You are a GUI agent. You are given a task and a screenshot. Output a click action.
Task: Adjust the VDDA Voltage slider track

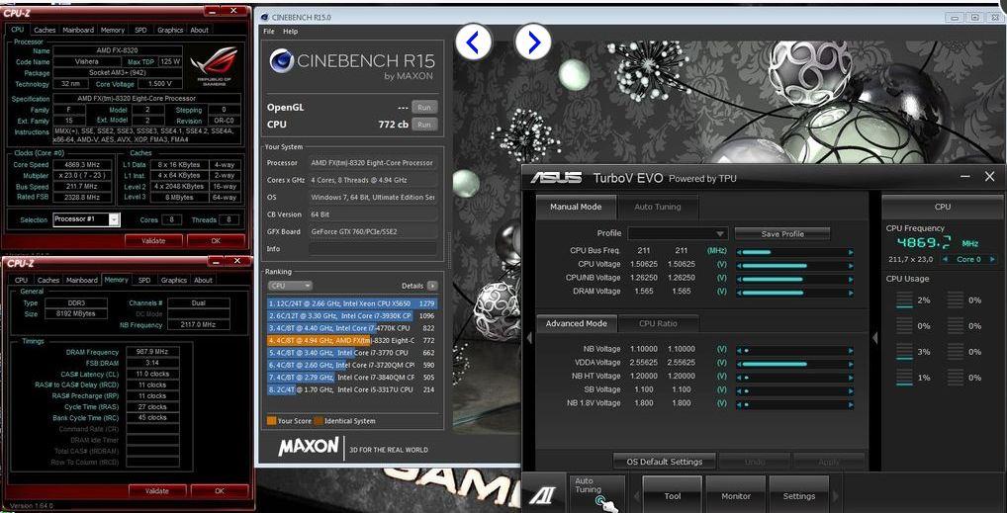coord(794,364)
